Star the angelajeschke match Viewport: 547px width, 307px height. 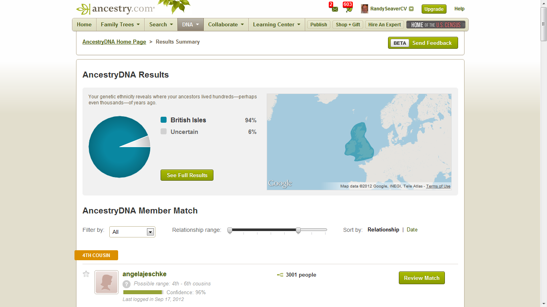point(86,274)
